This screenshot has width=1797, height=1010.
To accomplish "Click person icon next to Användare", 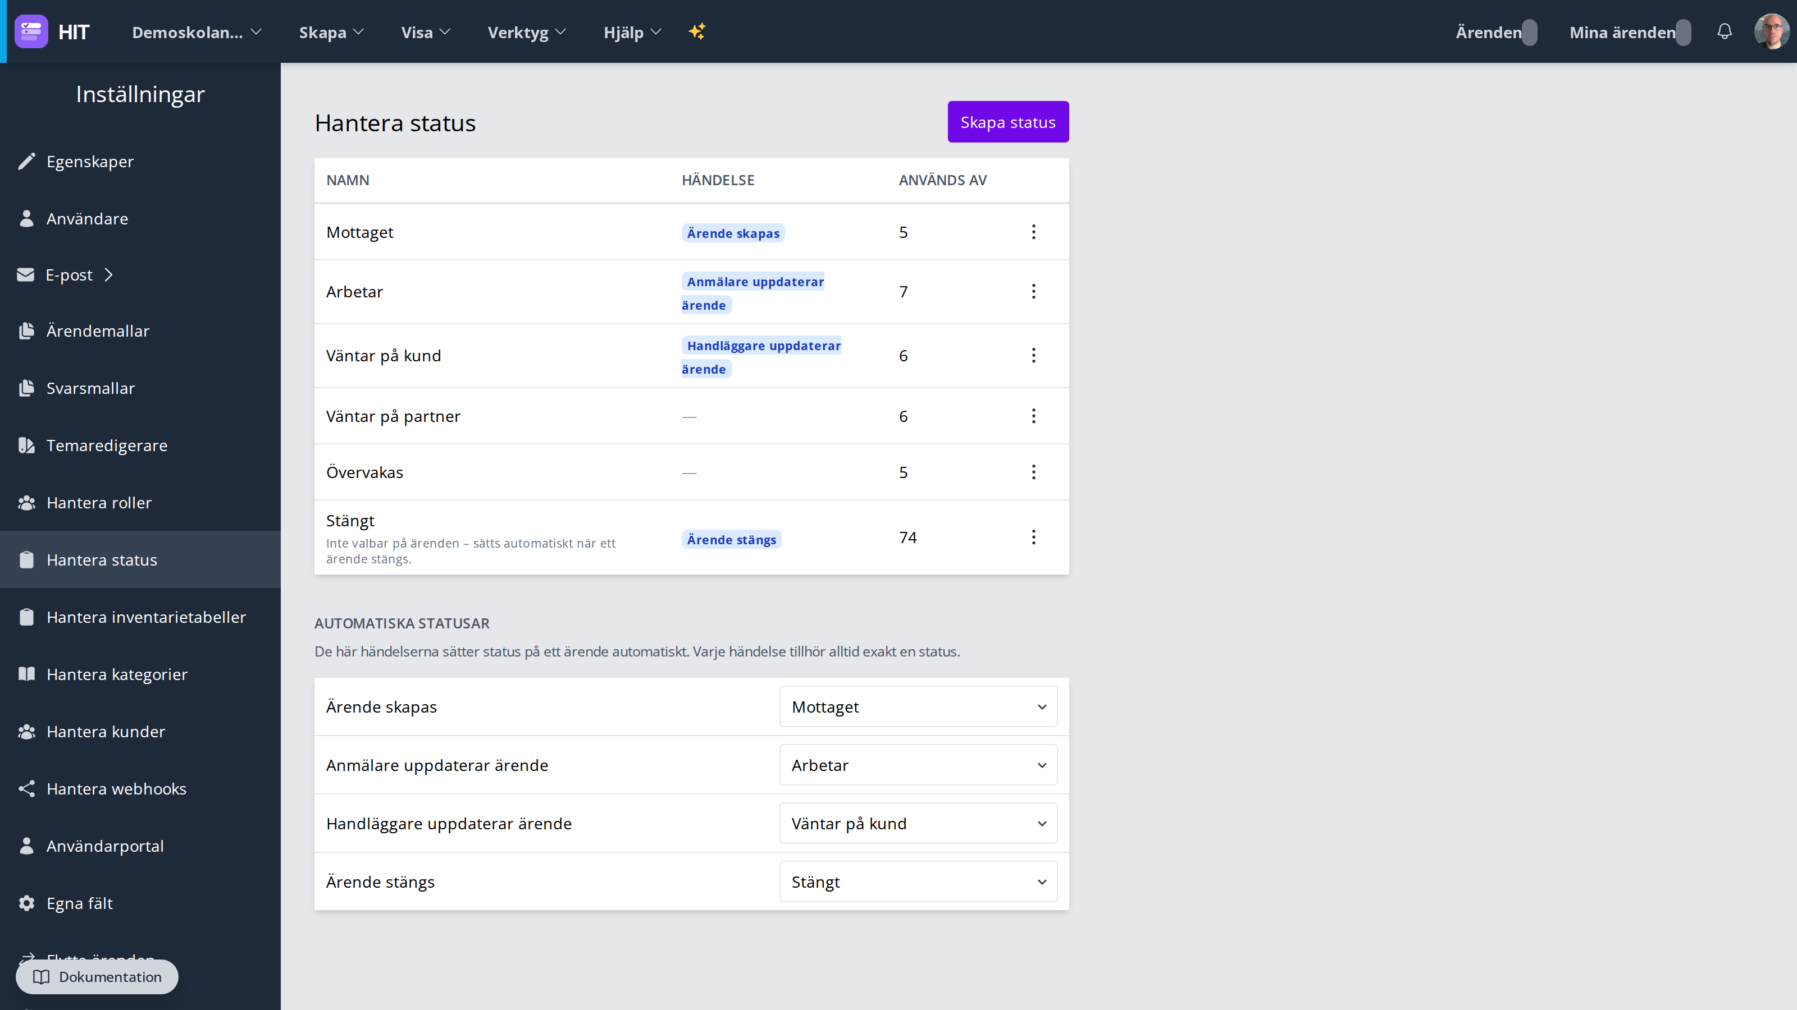I will pos(26,218).
